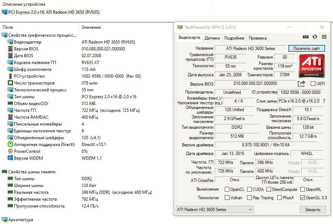Click the Посетить сайт button
Viewport: 333px width, 224px height.
pos(307,49)
